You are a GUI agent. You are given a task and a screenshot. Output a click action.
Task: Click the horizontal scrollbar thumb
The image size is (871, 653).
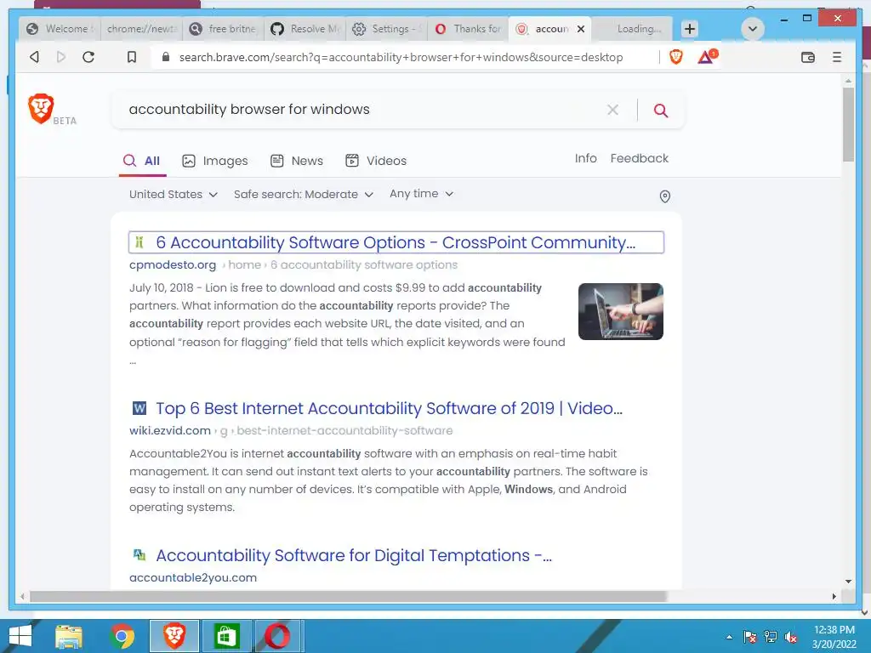click(x=348, y=596)
